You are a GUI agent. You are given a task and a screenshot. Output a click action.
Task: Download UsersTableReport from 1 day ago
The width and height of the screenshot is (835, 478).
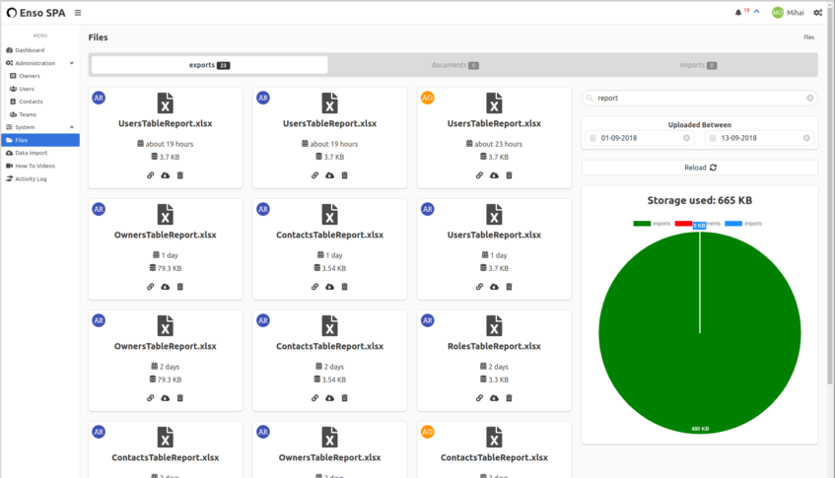494,287
